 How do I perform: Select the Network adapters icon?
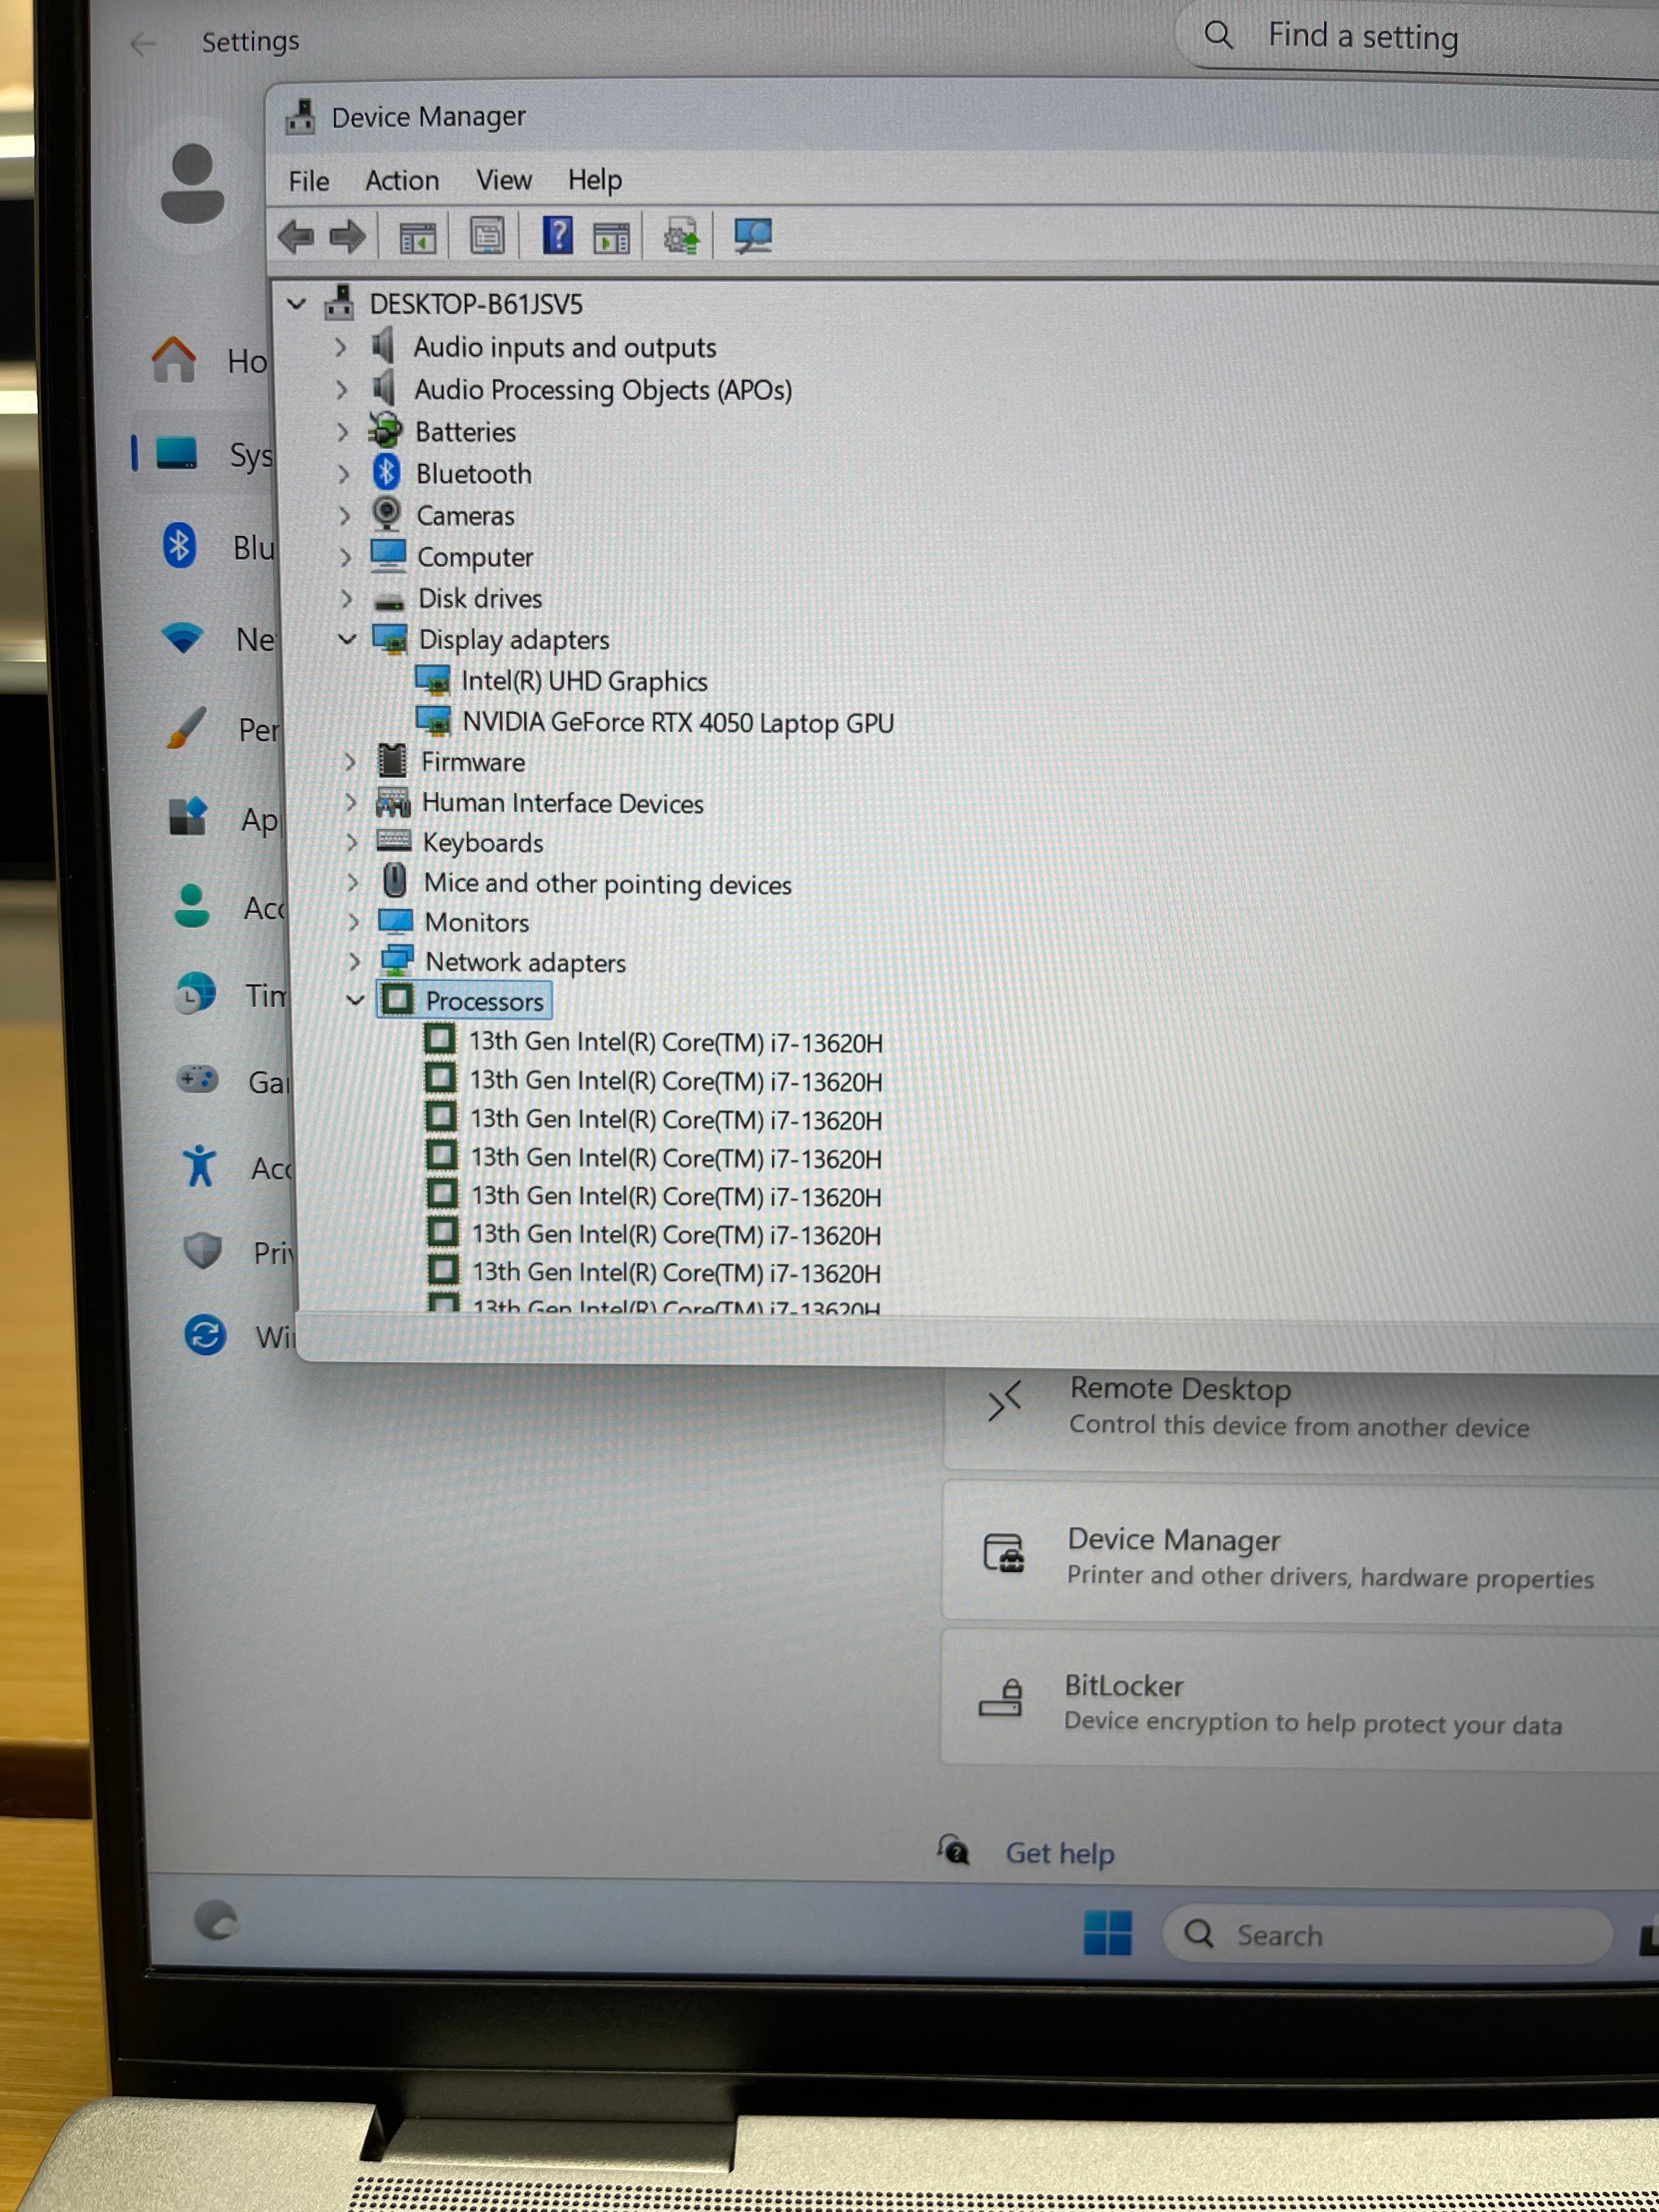[x=397, y=960]
